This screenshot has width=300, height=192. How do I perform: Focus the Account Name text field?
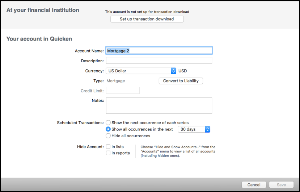coord(159,51)
